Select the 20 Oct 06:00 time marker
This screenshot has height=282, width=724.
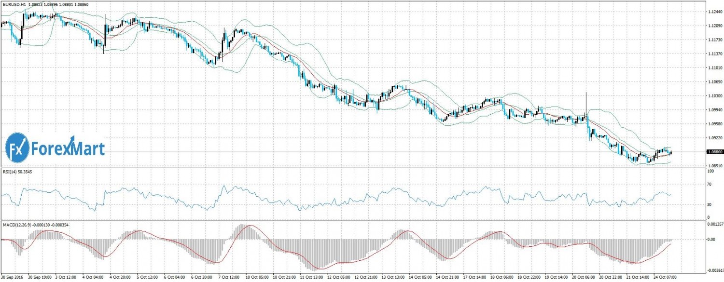click(x=583, y=278)
